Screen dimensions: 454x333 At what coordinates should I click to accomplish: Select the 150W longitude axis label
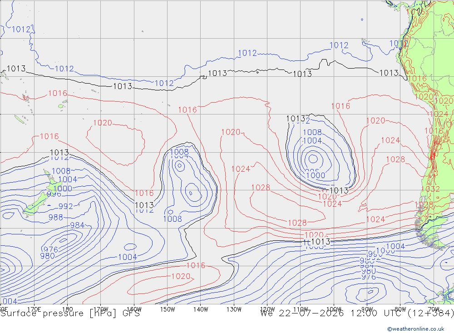168,309
